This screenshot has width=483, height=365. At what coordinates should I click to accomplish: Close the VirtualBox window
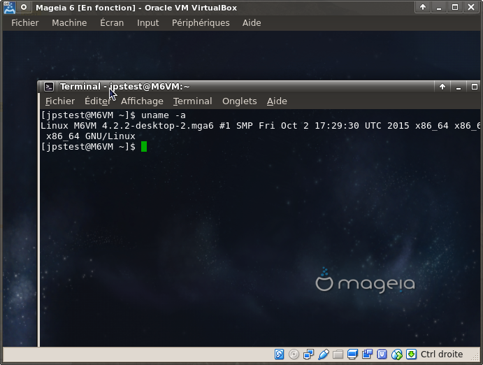pyautogui.click(x=471, y=8)
